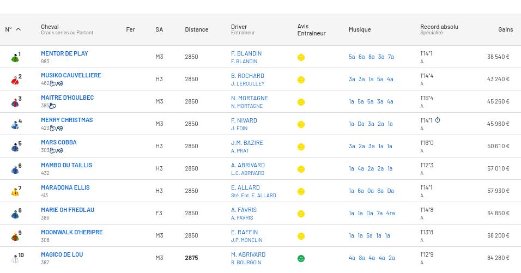Click the Musique column header

(x=359, y=29)
